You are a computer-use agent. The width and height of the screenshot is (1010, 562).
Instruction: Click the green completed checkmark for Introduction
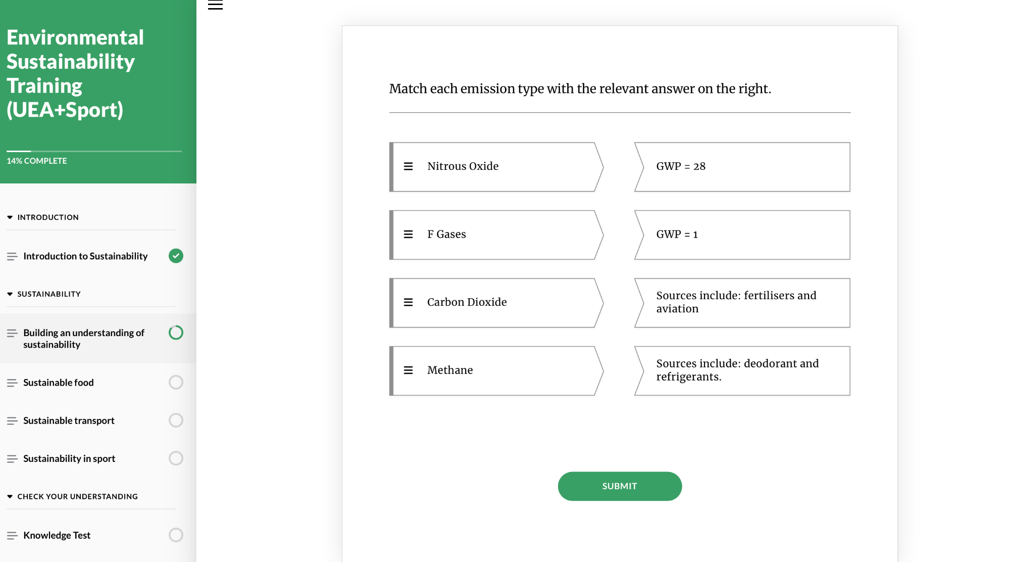[176, 256]
